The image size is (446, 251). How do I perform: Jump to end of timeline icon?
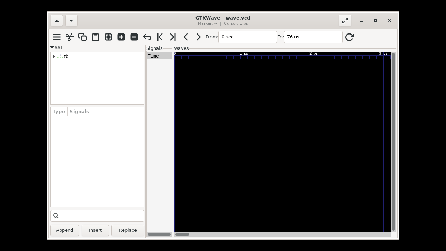click(x=173, y=37)
